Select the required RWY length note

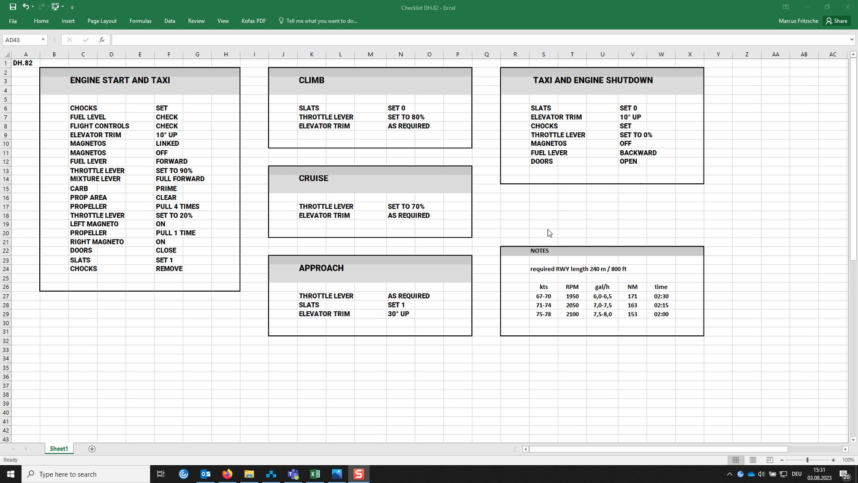tap(579, 269)
